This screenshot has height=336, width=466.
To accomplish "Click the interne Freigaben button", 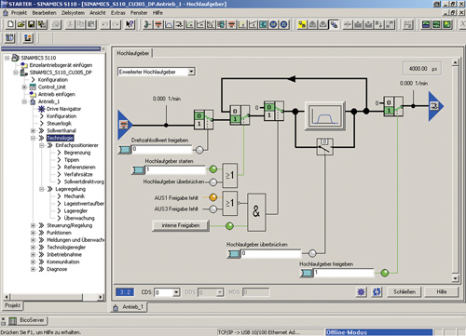I will coord(181,225).
